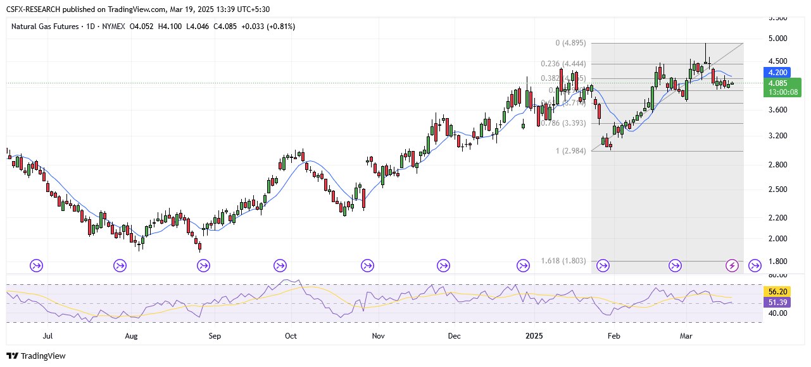Click the arrow marker above the Oct label

(x=280, y=266)
